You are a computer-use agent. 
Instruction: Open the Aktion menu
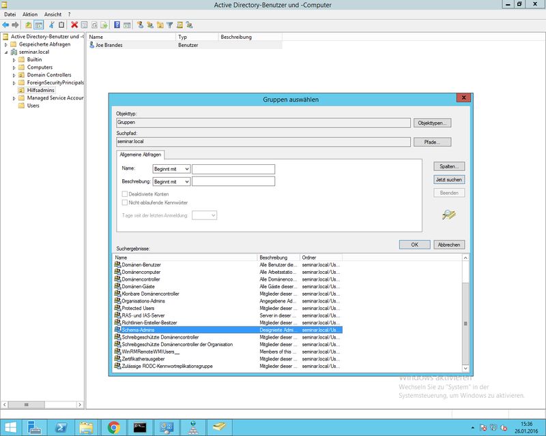point(30,14)
